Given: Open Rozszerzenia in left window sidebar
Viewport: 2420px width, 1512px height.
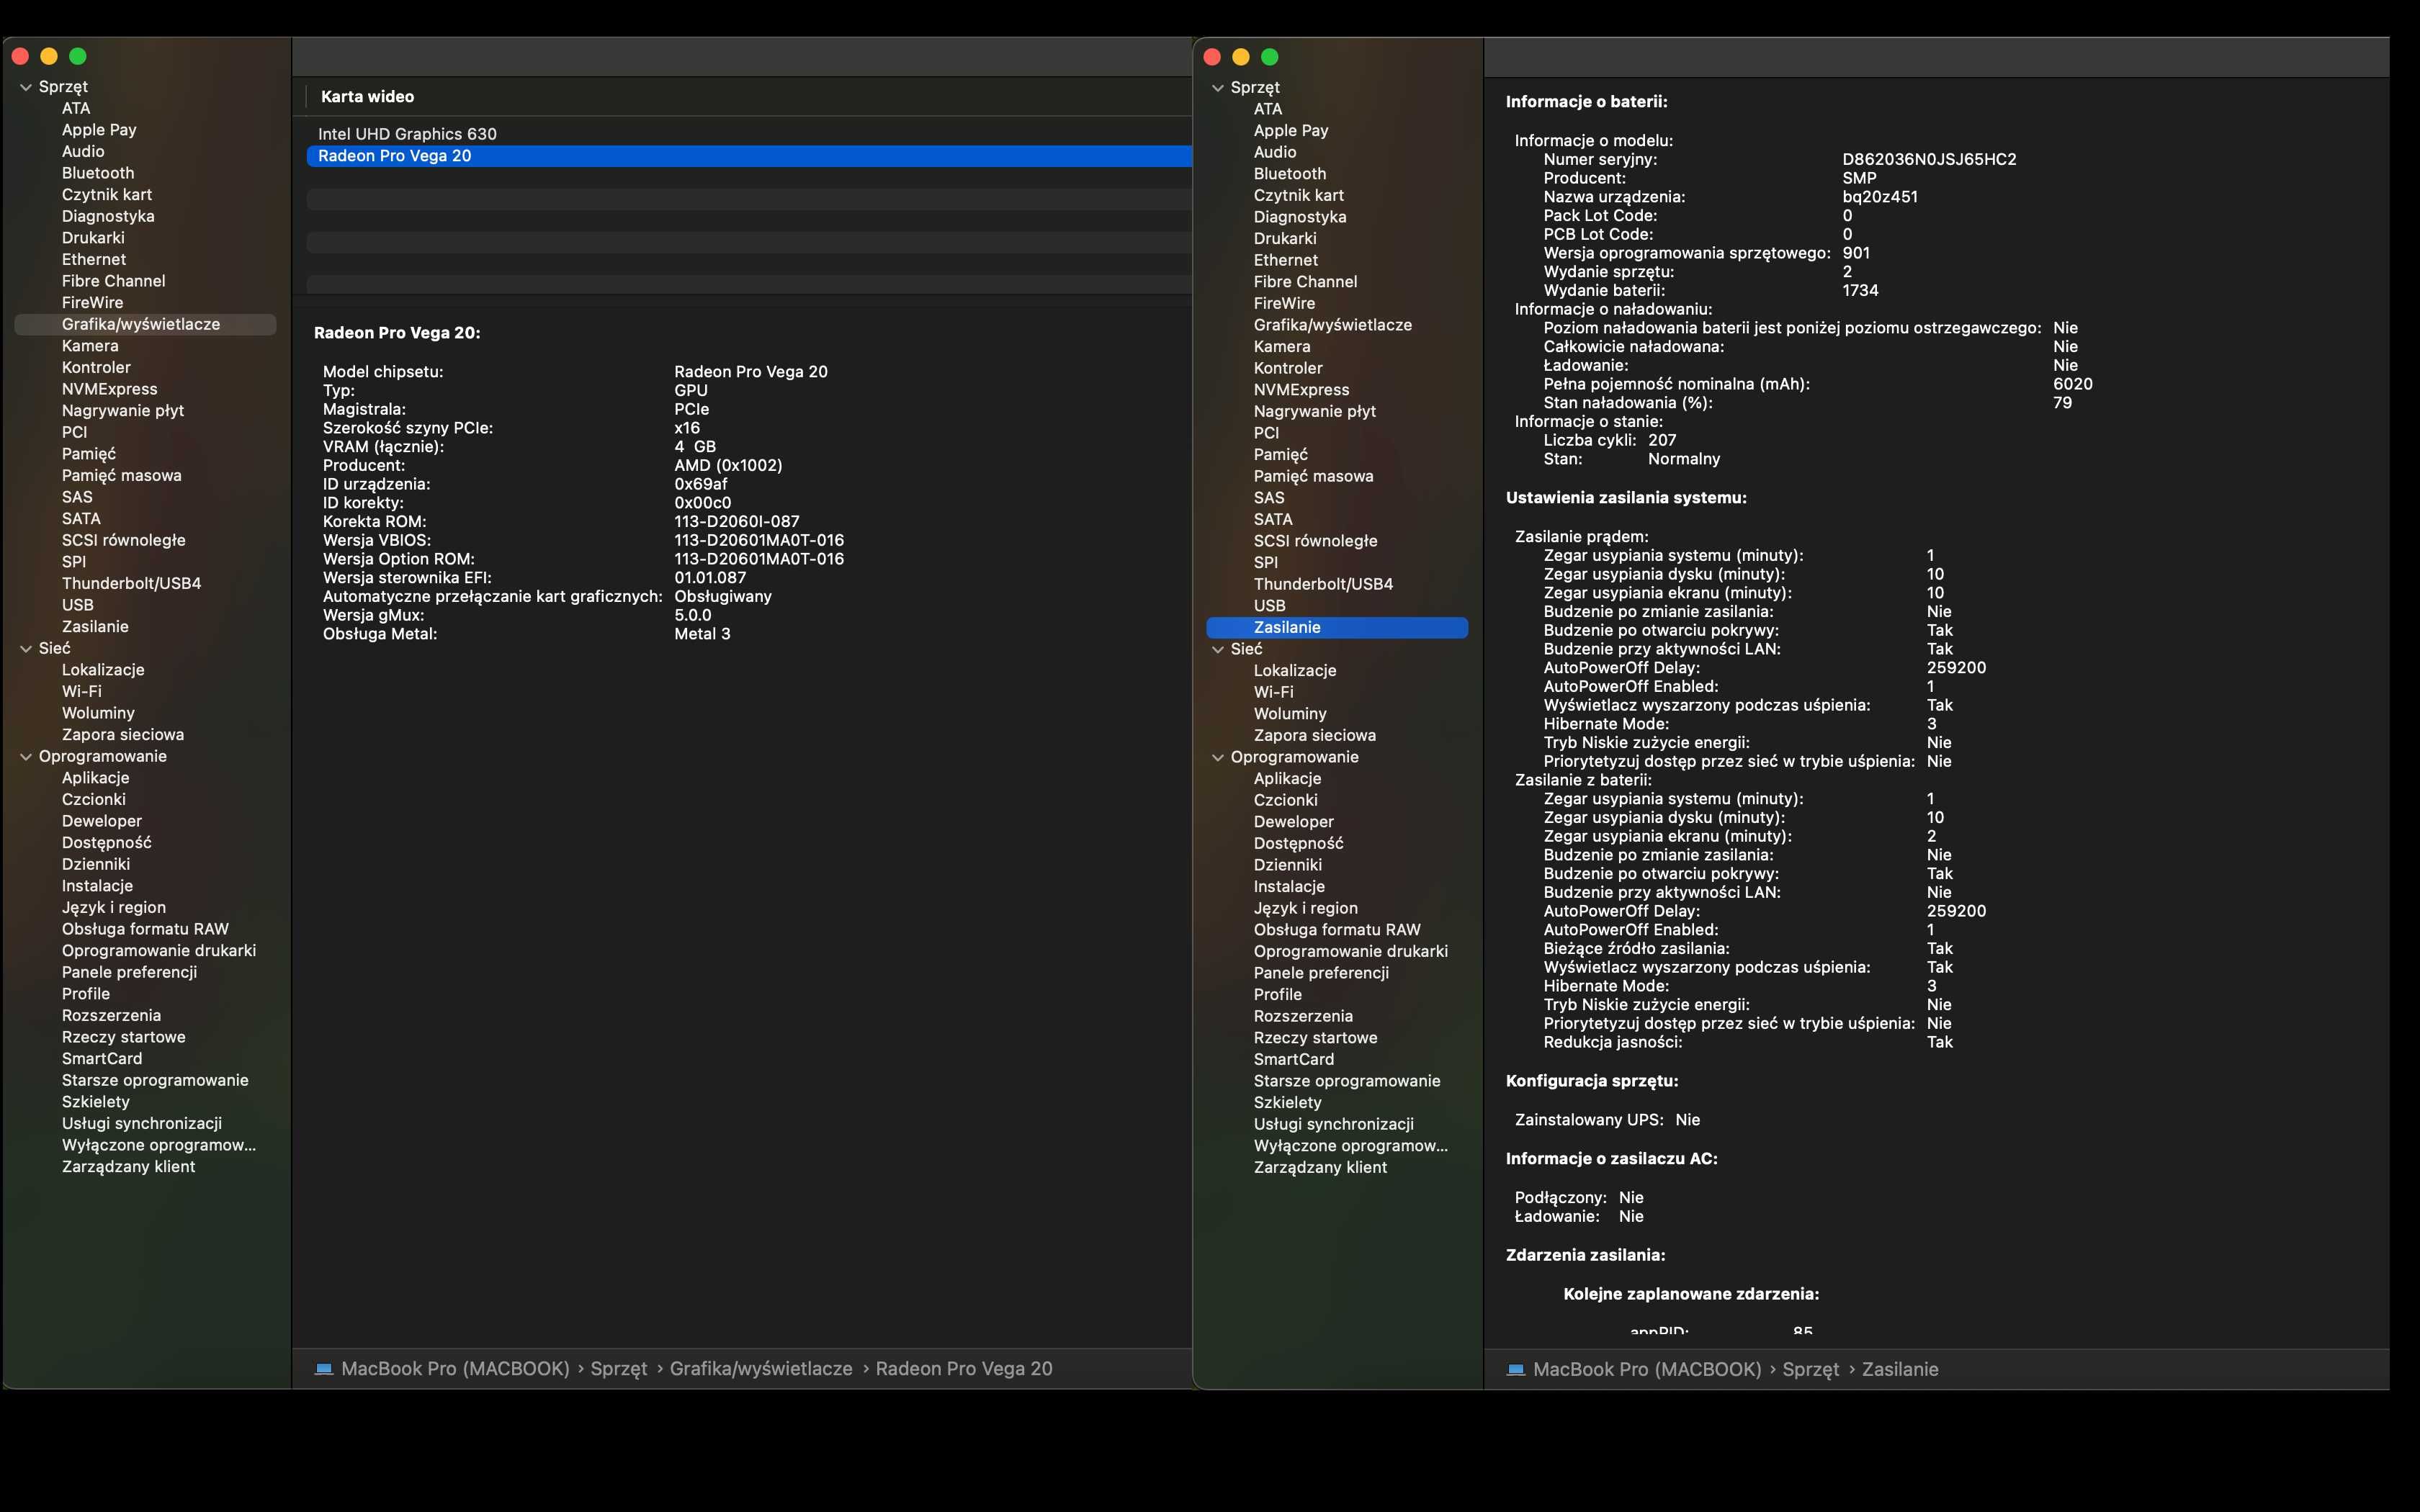Looking at the screenshot, I should coord(111,1015).
